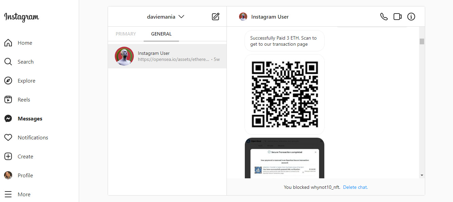The height and width of the screenshot is (202, 453).
Task: Click the scrollbar down arrow
Action: (x=422, y=175)
